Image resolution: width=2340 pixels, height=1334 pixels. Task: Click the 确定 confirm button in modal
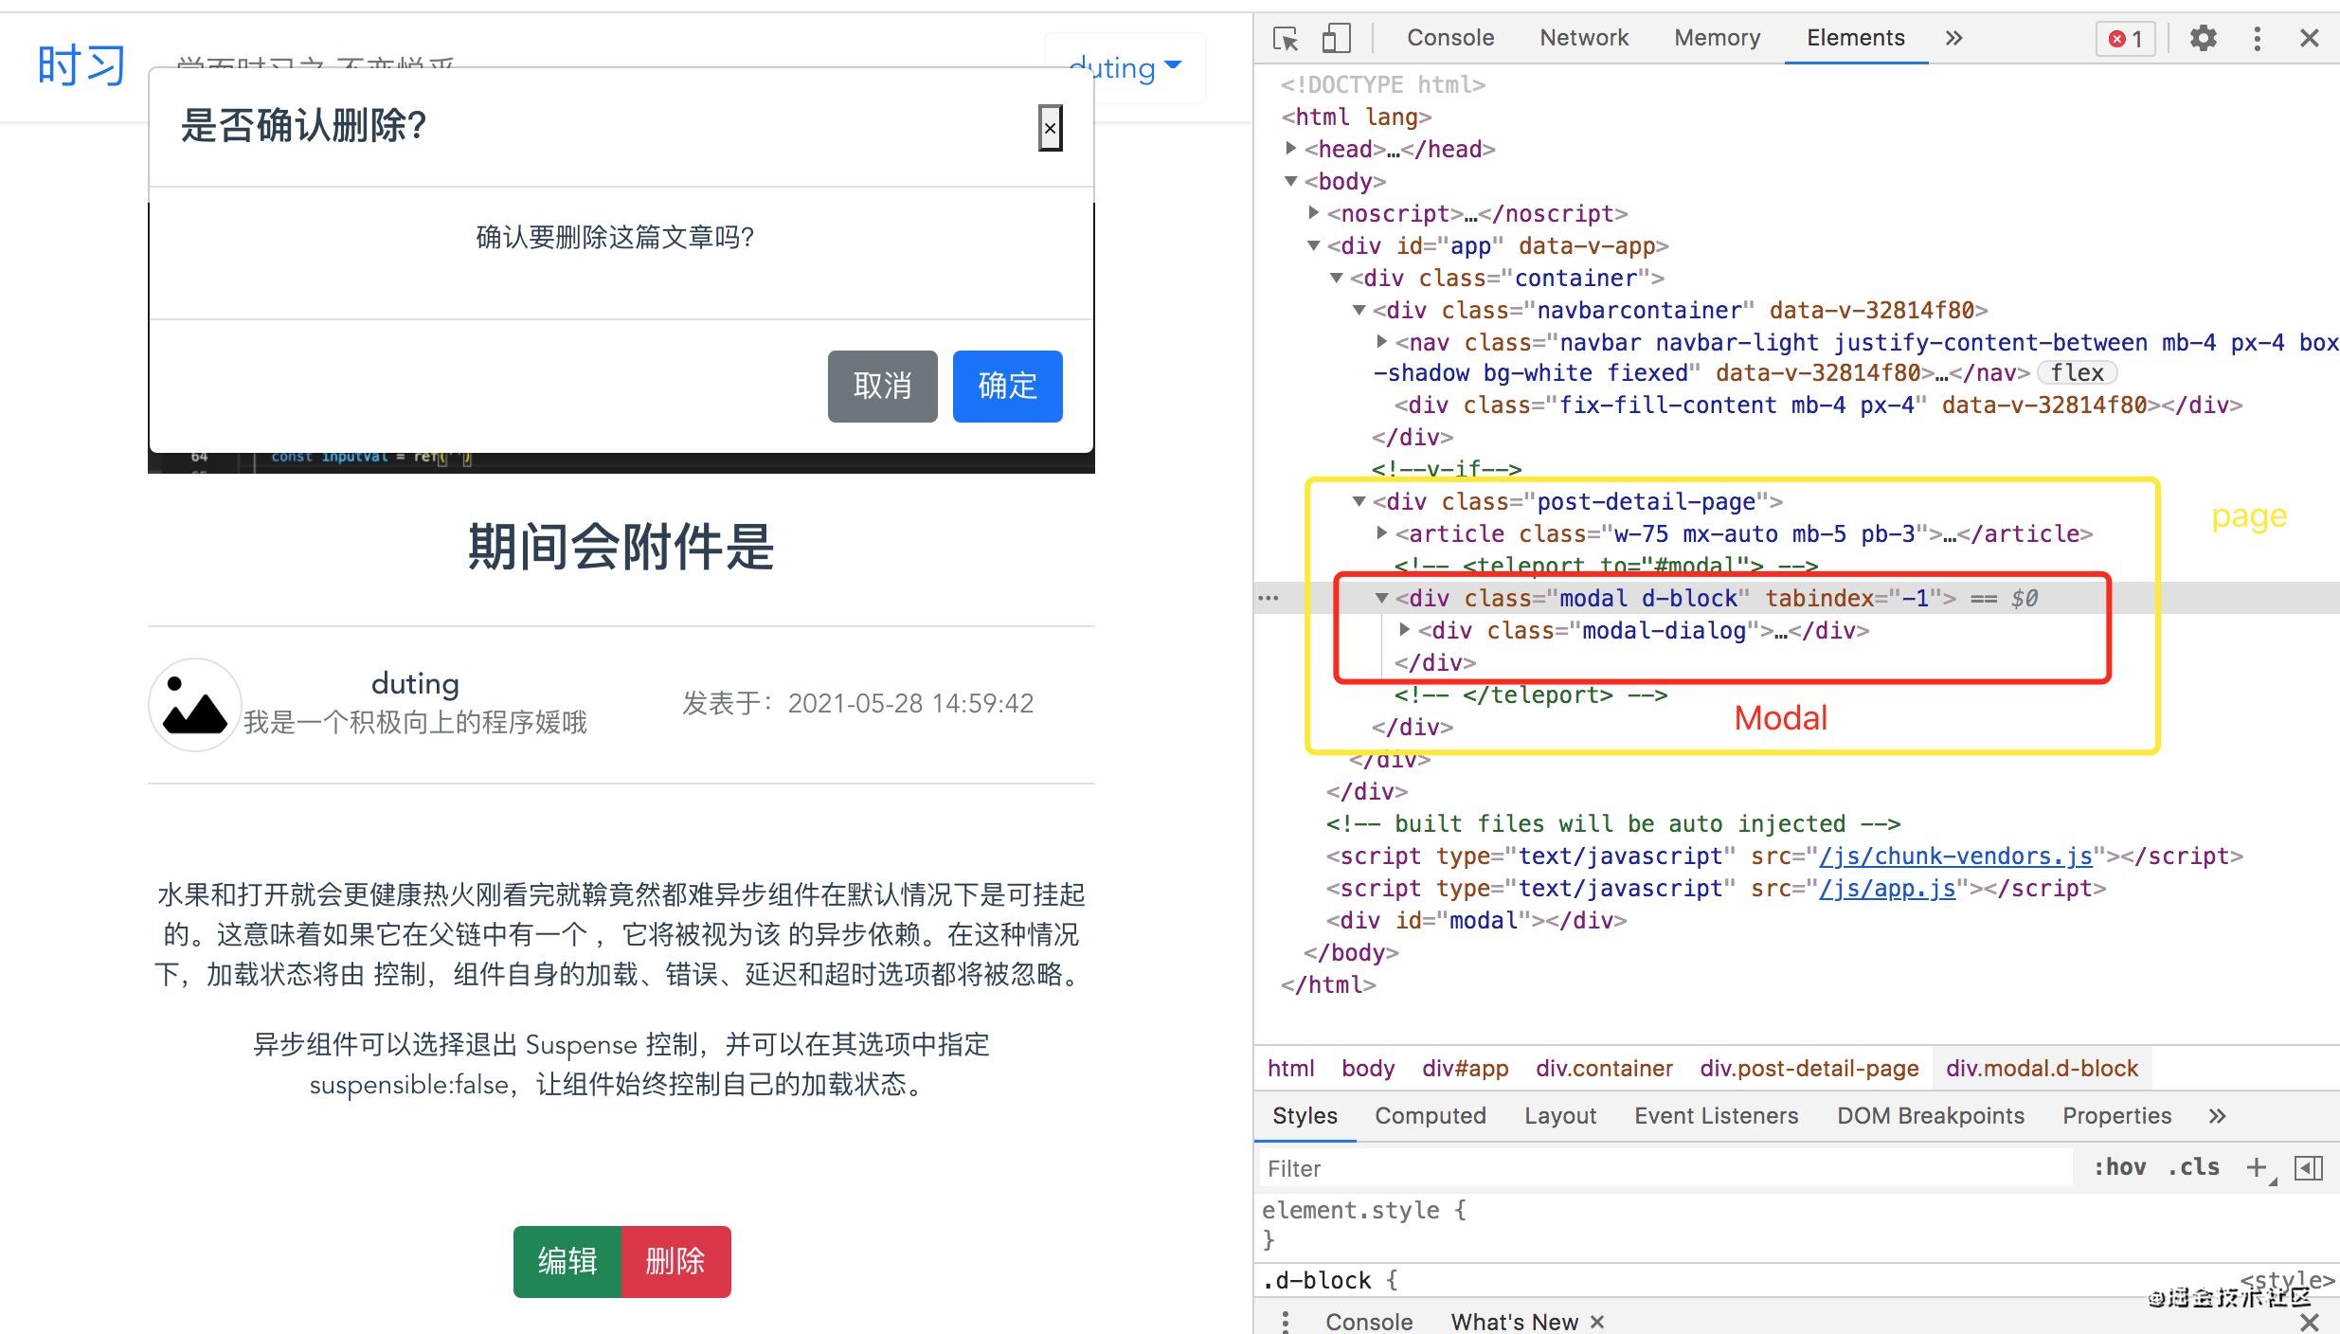tap(1006, 384)
